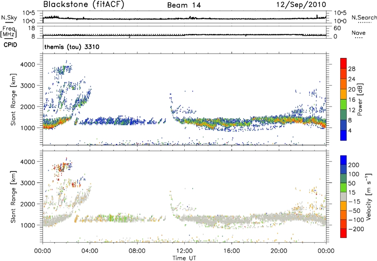Click the velocity plot 'Slant Range [km]' label
Screen dimensions: 377x261
(x=13, y=196)
